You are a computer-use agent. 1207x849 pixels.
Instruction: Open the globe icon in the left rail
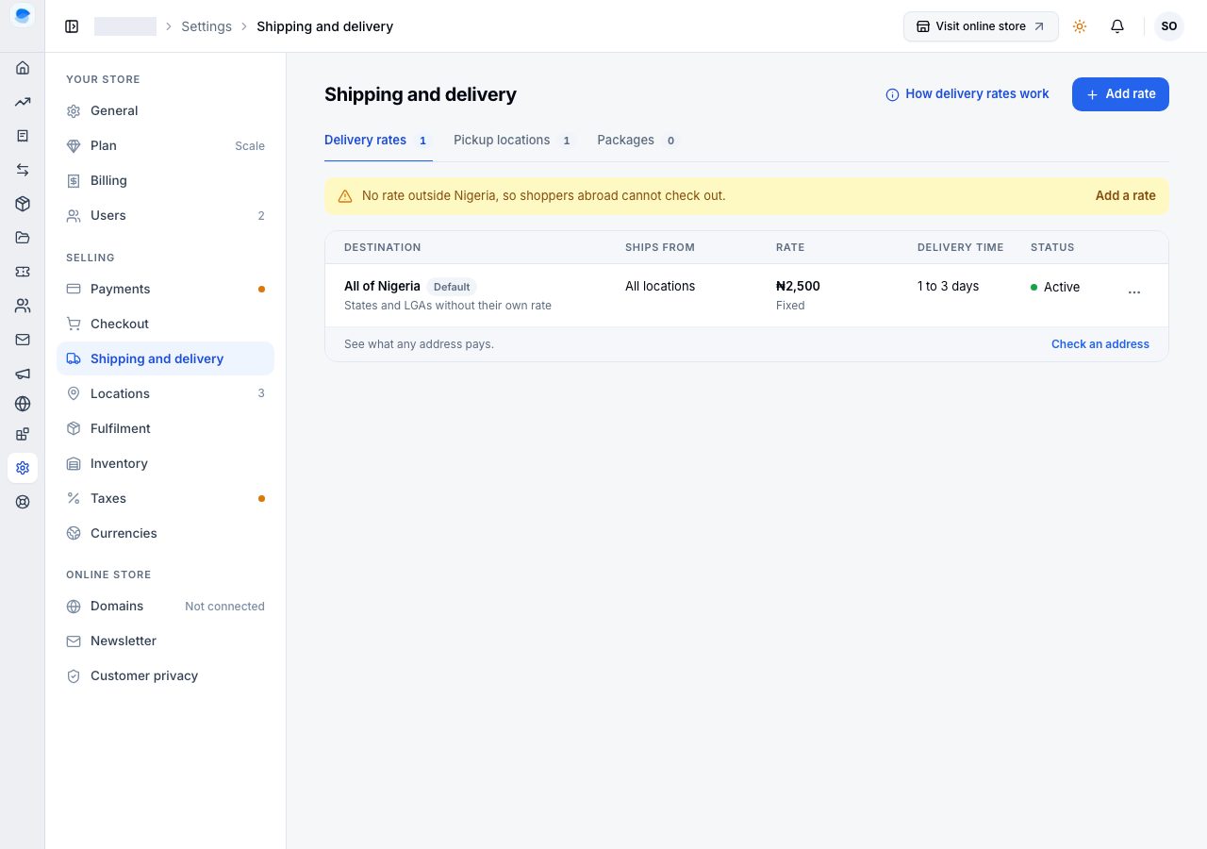pos(23,404)
